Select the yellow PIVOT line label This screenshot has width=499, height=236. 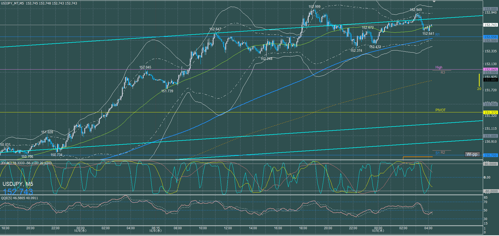coord(440,110)
